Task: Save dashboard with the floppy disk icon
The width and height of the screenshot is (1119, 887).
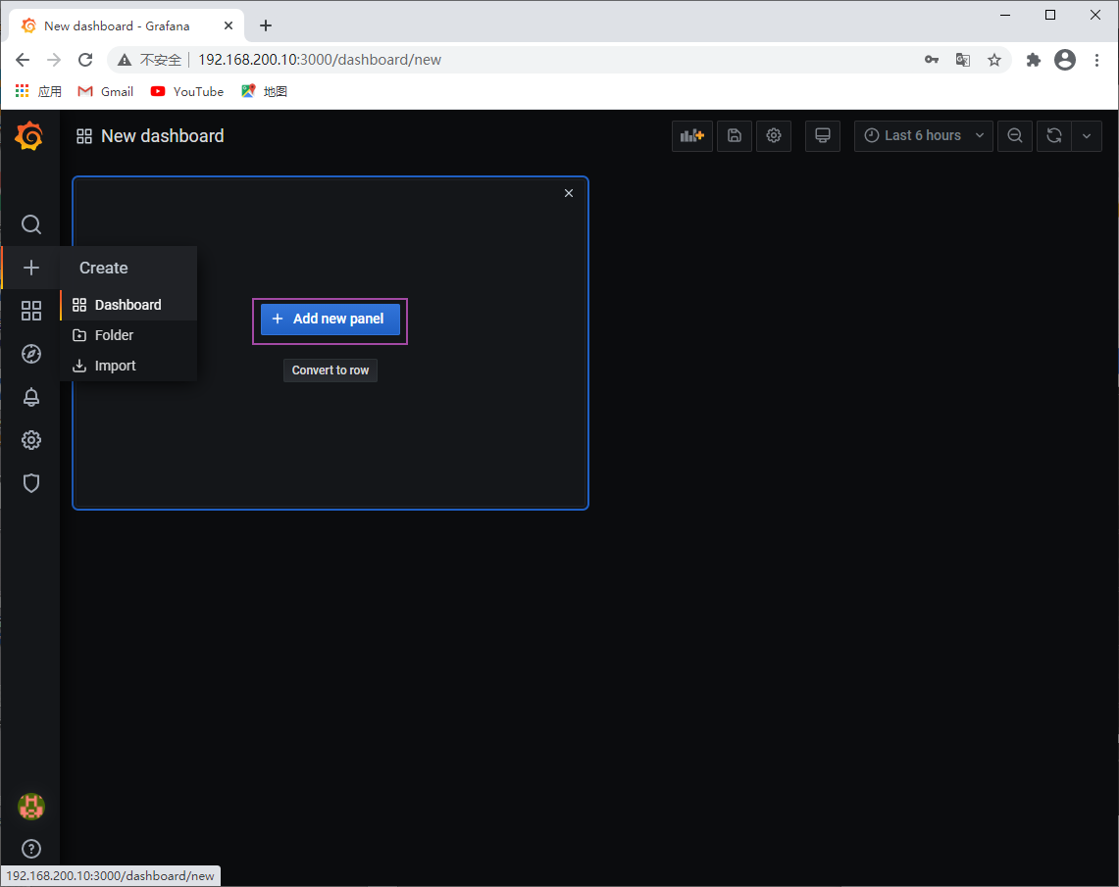Action: tap(735, 135)
